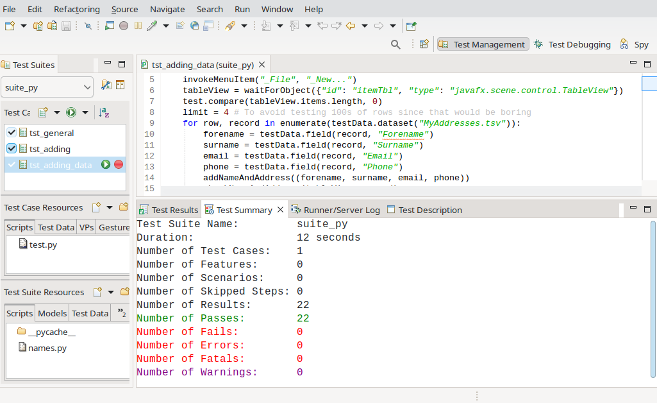The image size is (657, 403).
Task: Click the back navigation arrow icon
Action: [351, 26]
